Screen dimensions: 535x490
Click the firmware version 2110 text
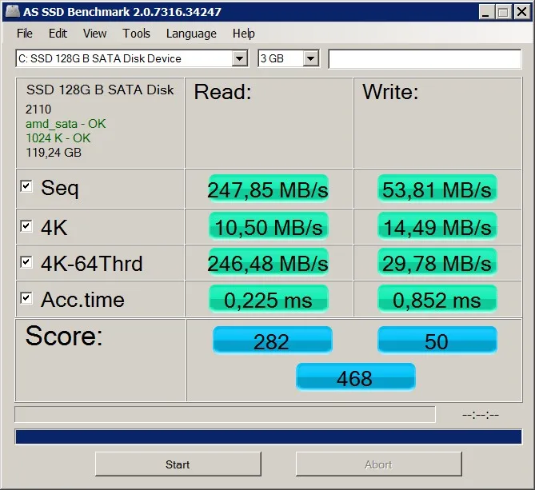(38, 110)
